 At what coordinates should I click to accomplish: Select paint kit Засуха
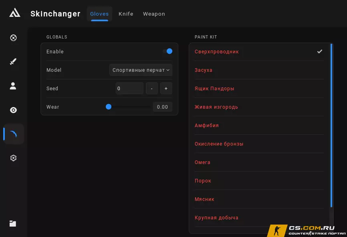(x=259, y=70)
